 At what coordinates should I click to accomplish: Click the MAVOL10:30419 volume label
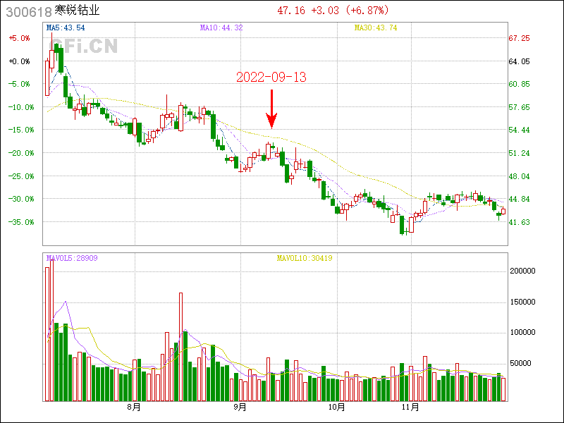[x=305, y=258]
